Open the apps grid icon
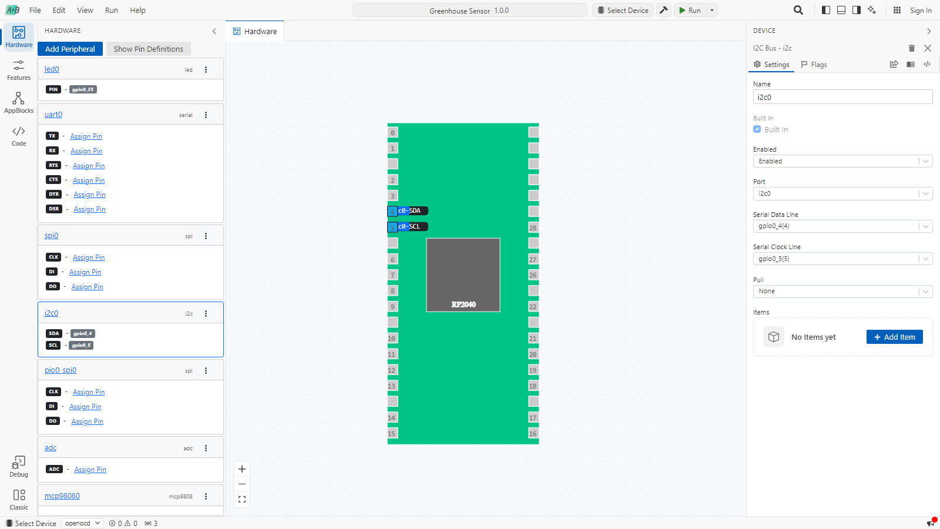The height and width of the screenshot is (529, 940). pos(897,10)
